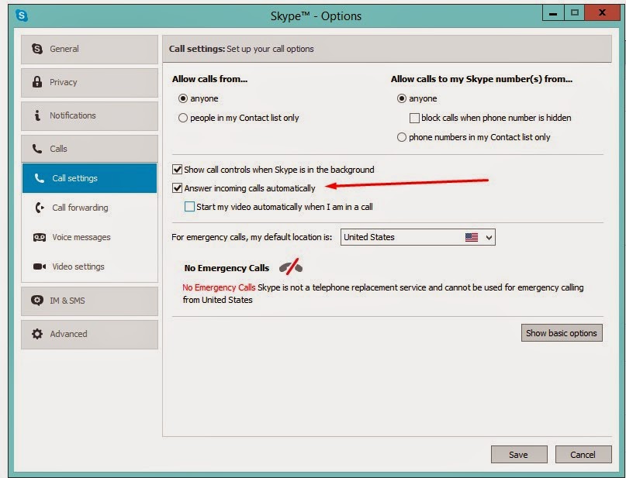
Task: Select 'phone numbers in my Contact list only'
Action: [402, 137]
